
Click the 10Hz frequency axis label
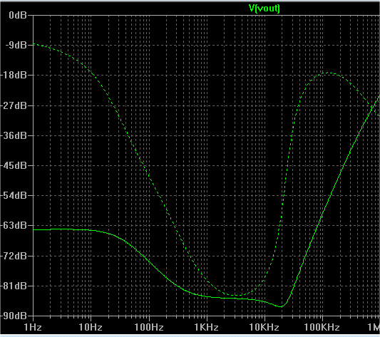click(x=91, y=327)
